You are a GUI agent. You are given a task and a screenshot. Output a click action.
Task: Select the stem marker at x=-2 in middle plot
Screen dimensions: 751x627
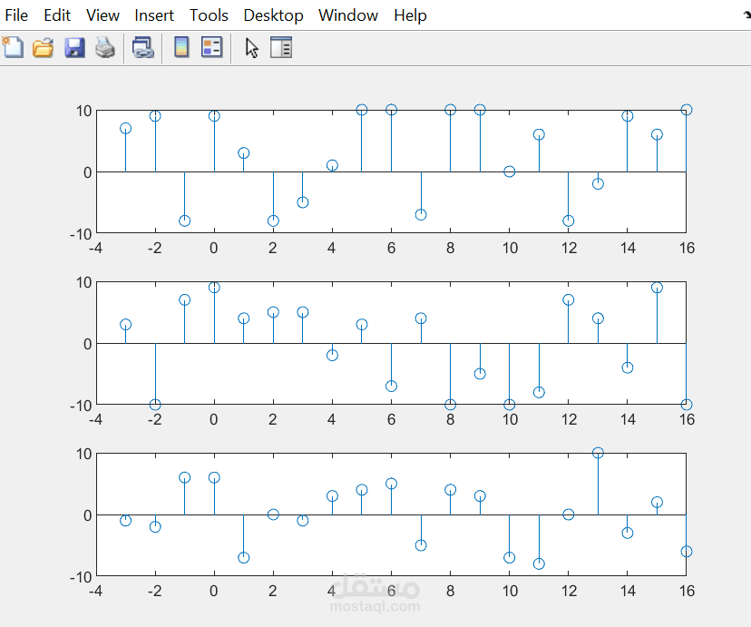pyautogui.click(x=155, y=405)
